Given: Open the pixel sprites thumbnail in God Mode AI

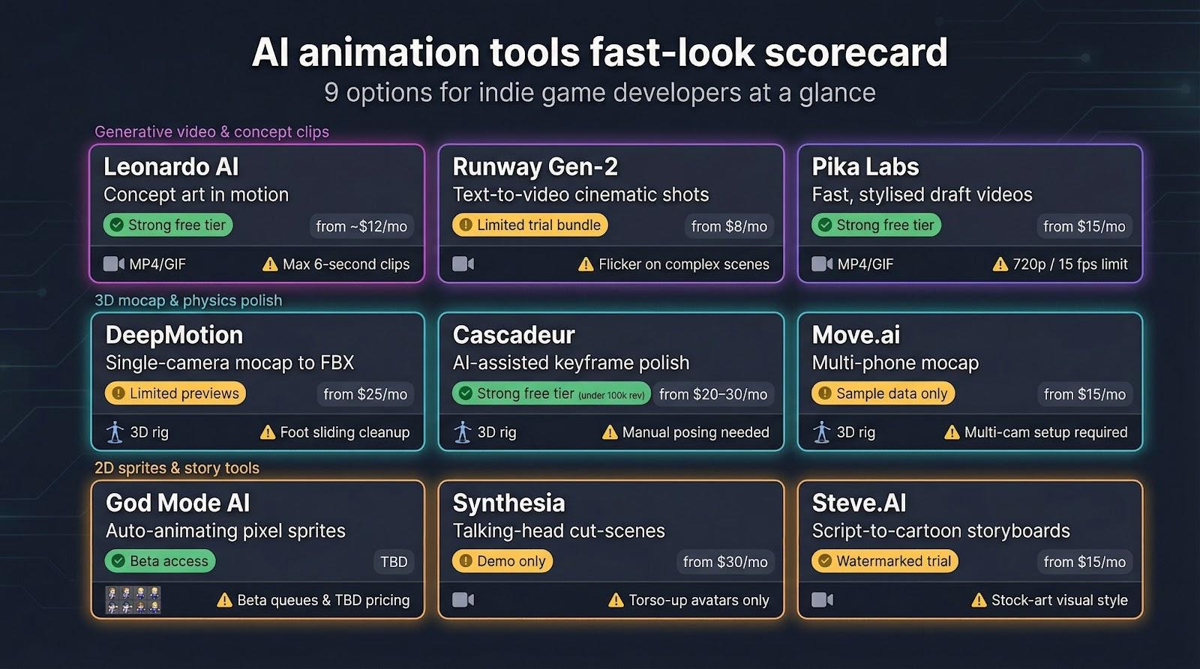Looking at the screenshot, I should tap(133, 600).
